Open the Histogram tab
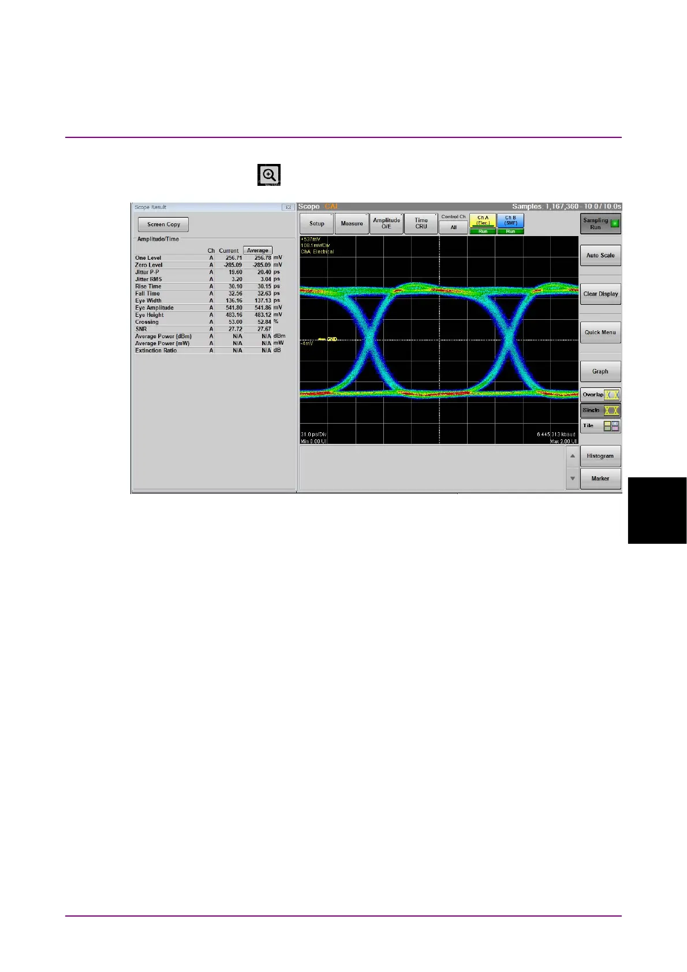The image size is (687, 972). [x=600, y=456]
